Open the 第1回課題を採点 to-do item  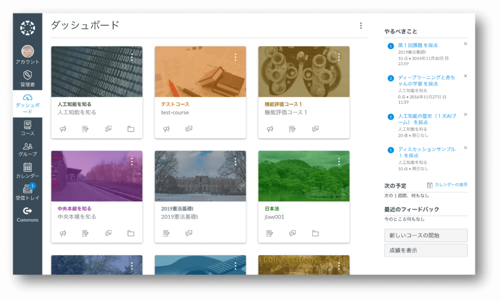418,45
